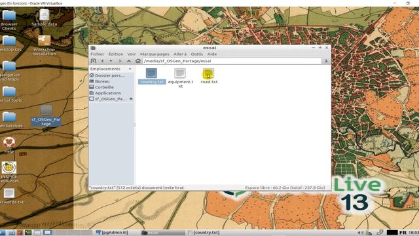Open the Fichier menu
This screenshot has height=236, width=419.
(98, 54)
